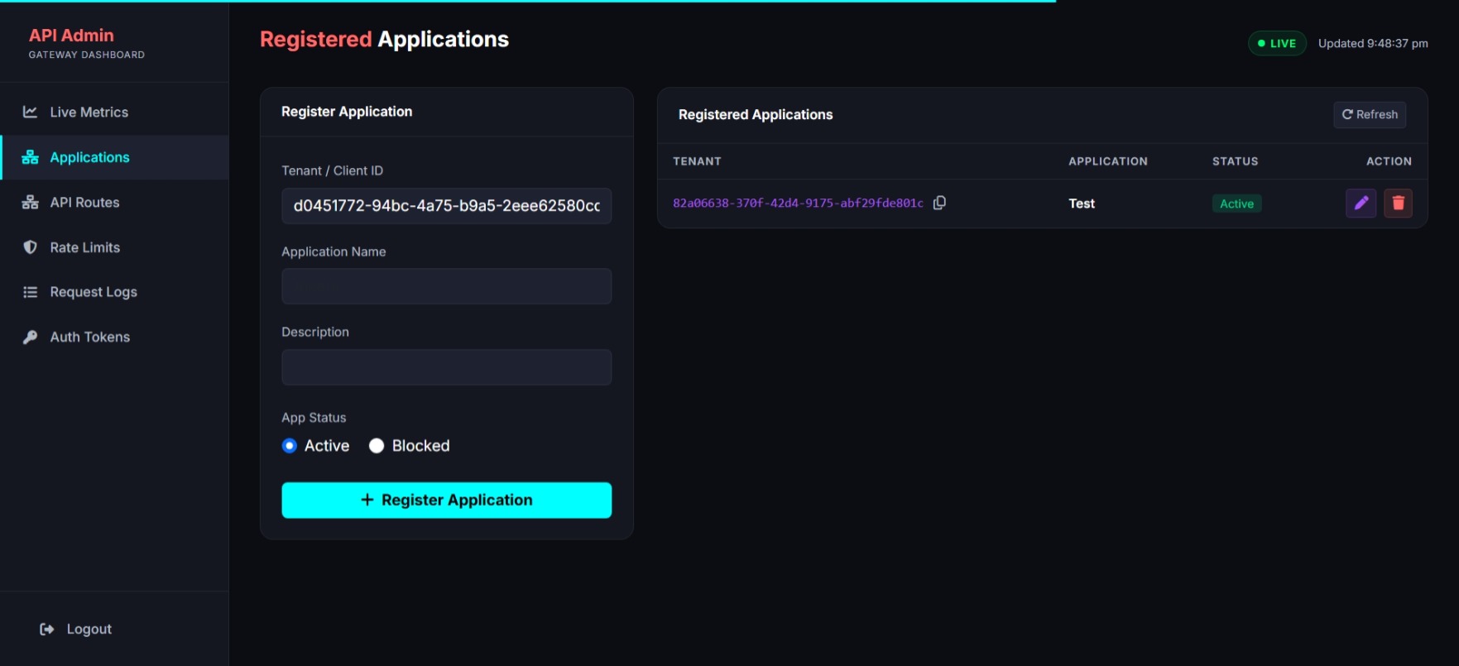1459x666 pixels.
Task: Click the Register Application button
Action: coord(446,500)
